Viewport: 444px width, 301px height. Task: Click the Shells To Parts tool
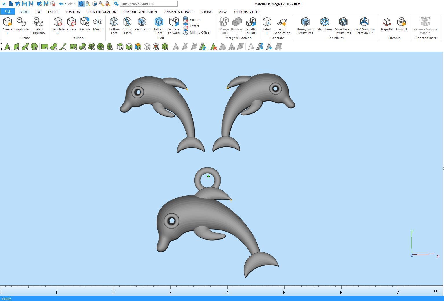point(251,26)
